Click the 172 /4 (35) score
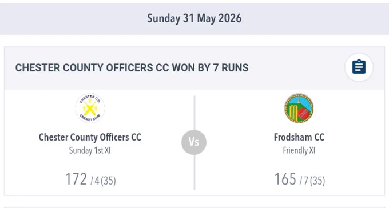The image size is (389, 208). click(x=90, y=179)
